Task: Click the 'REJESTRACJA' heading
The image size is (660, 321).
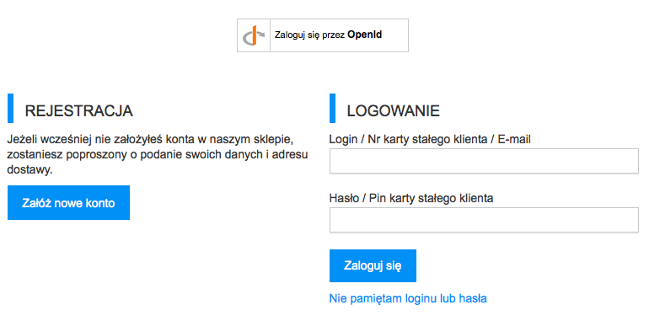Action: pyautogui.click(x=78, y=111)
